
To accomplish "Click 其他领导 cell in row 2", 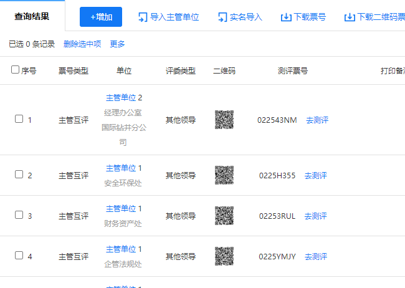I will click(x=181, y=176).
